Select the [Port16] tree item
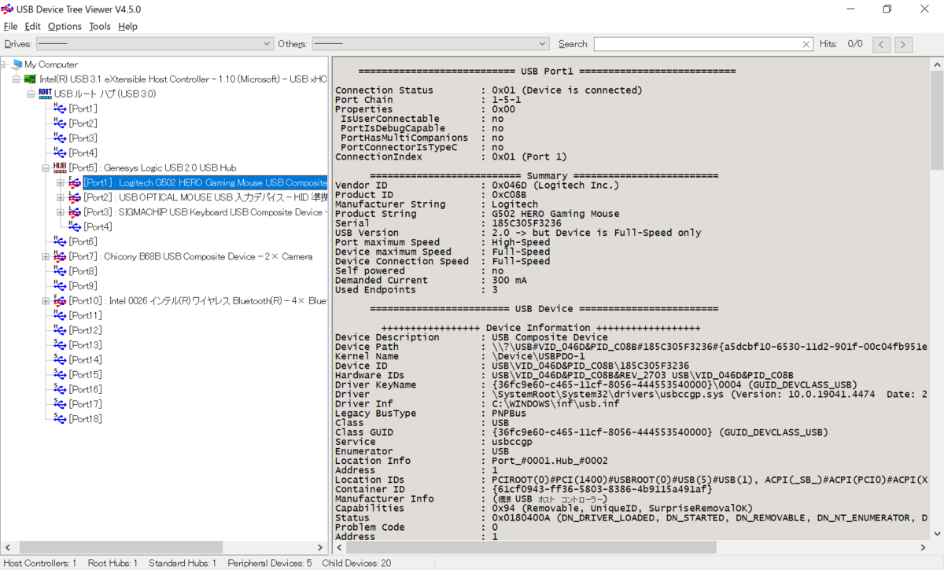 (86, 389)
